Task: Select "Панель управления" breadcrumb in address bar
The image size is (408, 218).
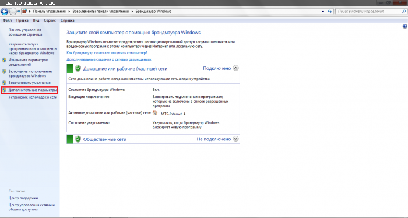Action: 49,12
